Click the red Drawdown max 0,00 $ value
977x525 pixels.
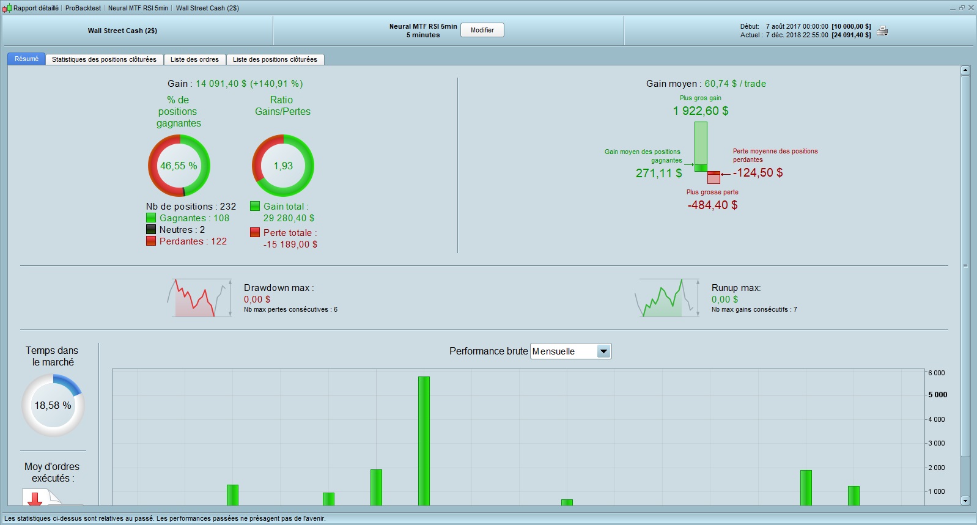[x=257, y=299]
